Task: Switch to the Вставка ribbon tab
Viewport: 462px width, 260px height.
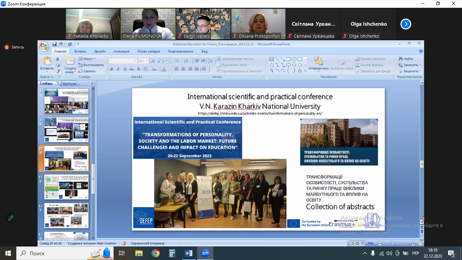Action: (80, 51)
